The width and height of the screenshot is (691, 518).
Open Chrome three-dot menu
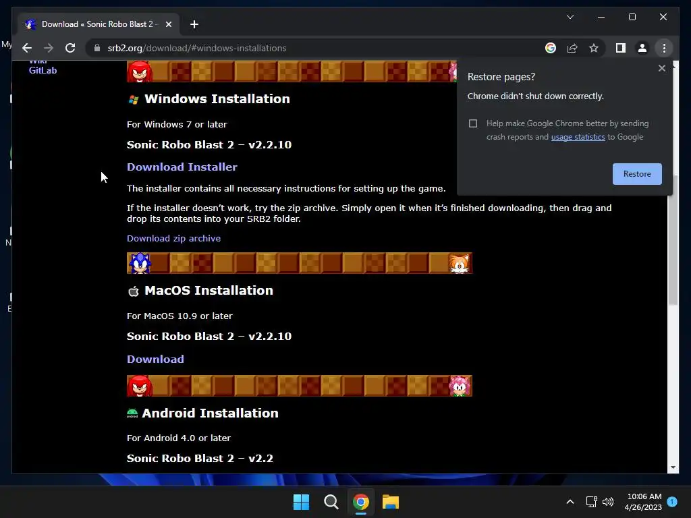coord(664,48)
